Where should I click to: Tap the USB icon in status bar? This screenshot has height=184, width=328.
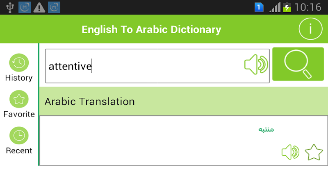point(10,7)
